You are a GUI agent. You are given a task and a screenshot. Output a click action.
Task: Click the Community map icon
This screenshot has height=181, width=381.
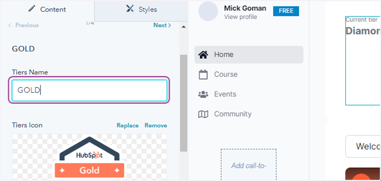[203, 114]
